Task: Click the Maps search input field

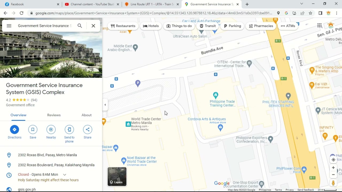Action: (x=45, y=26)
